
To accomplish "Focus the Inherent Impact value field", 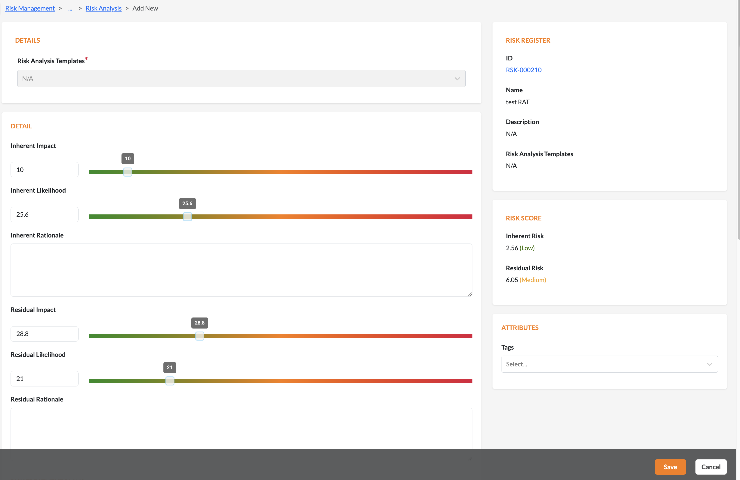I will [x=44, y=170].
